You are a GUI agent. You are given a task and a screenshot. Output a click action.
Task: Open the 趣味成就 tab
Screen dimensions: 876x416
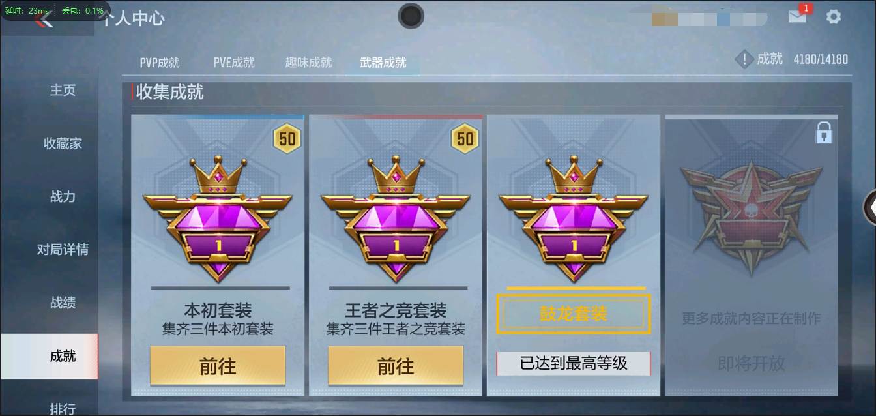tap(308, 63)
